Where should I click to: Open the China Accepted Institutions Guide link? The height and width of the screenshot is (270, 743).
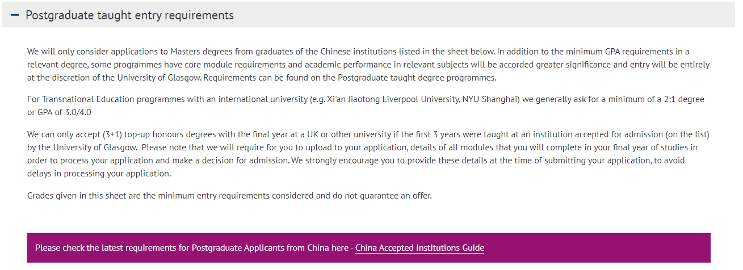click(x=419, y=248)
